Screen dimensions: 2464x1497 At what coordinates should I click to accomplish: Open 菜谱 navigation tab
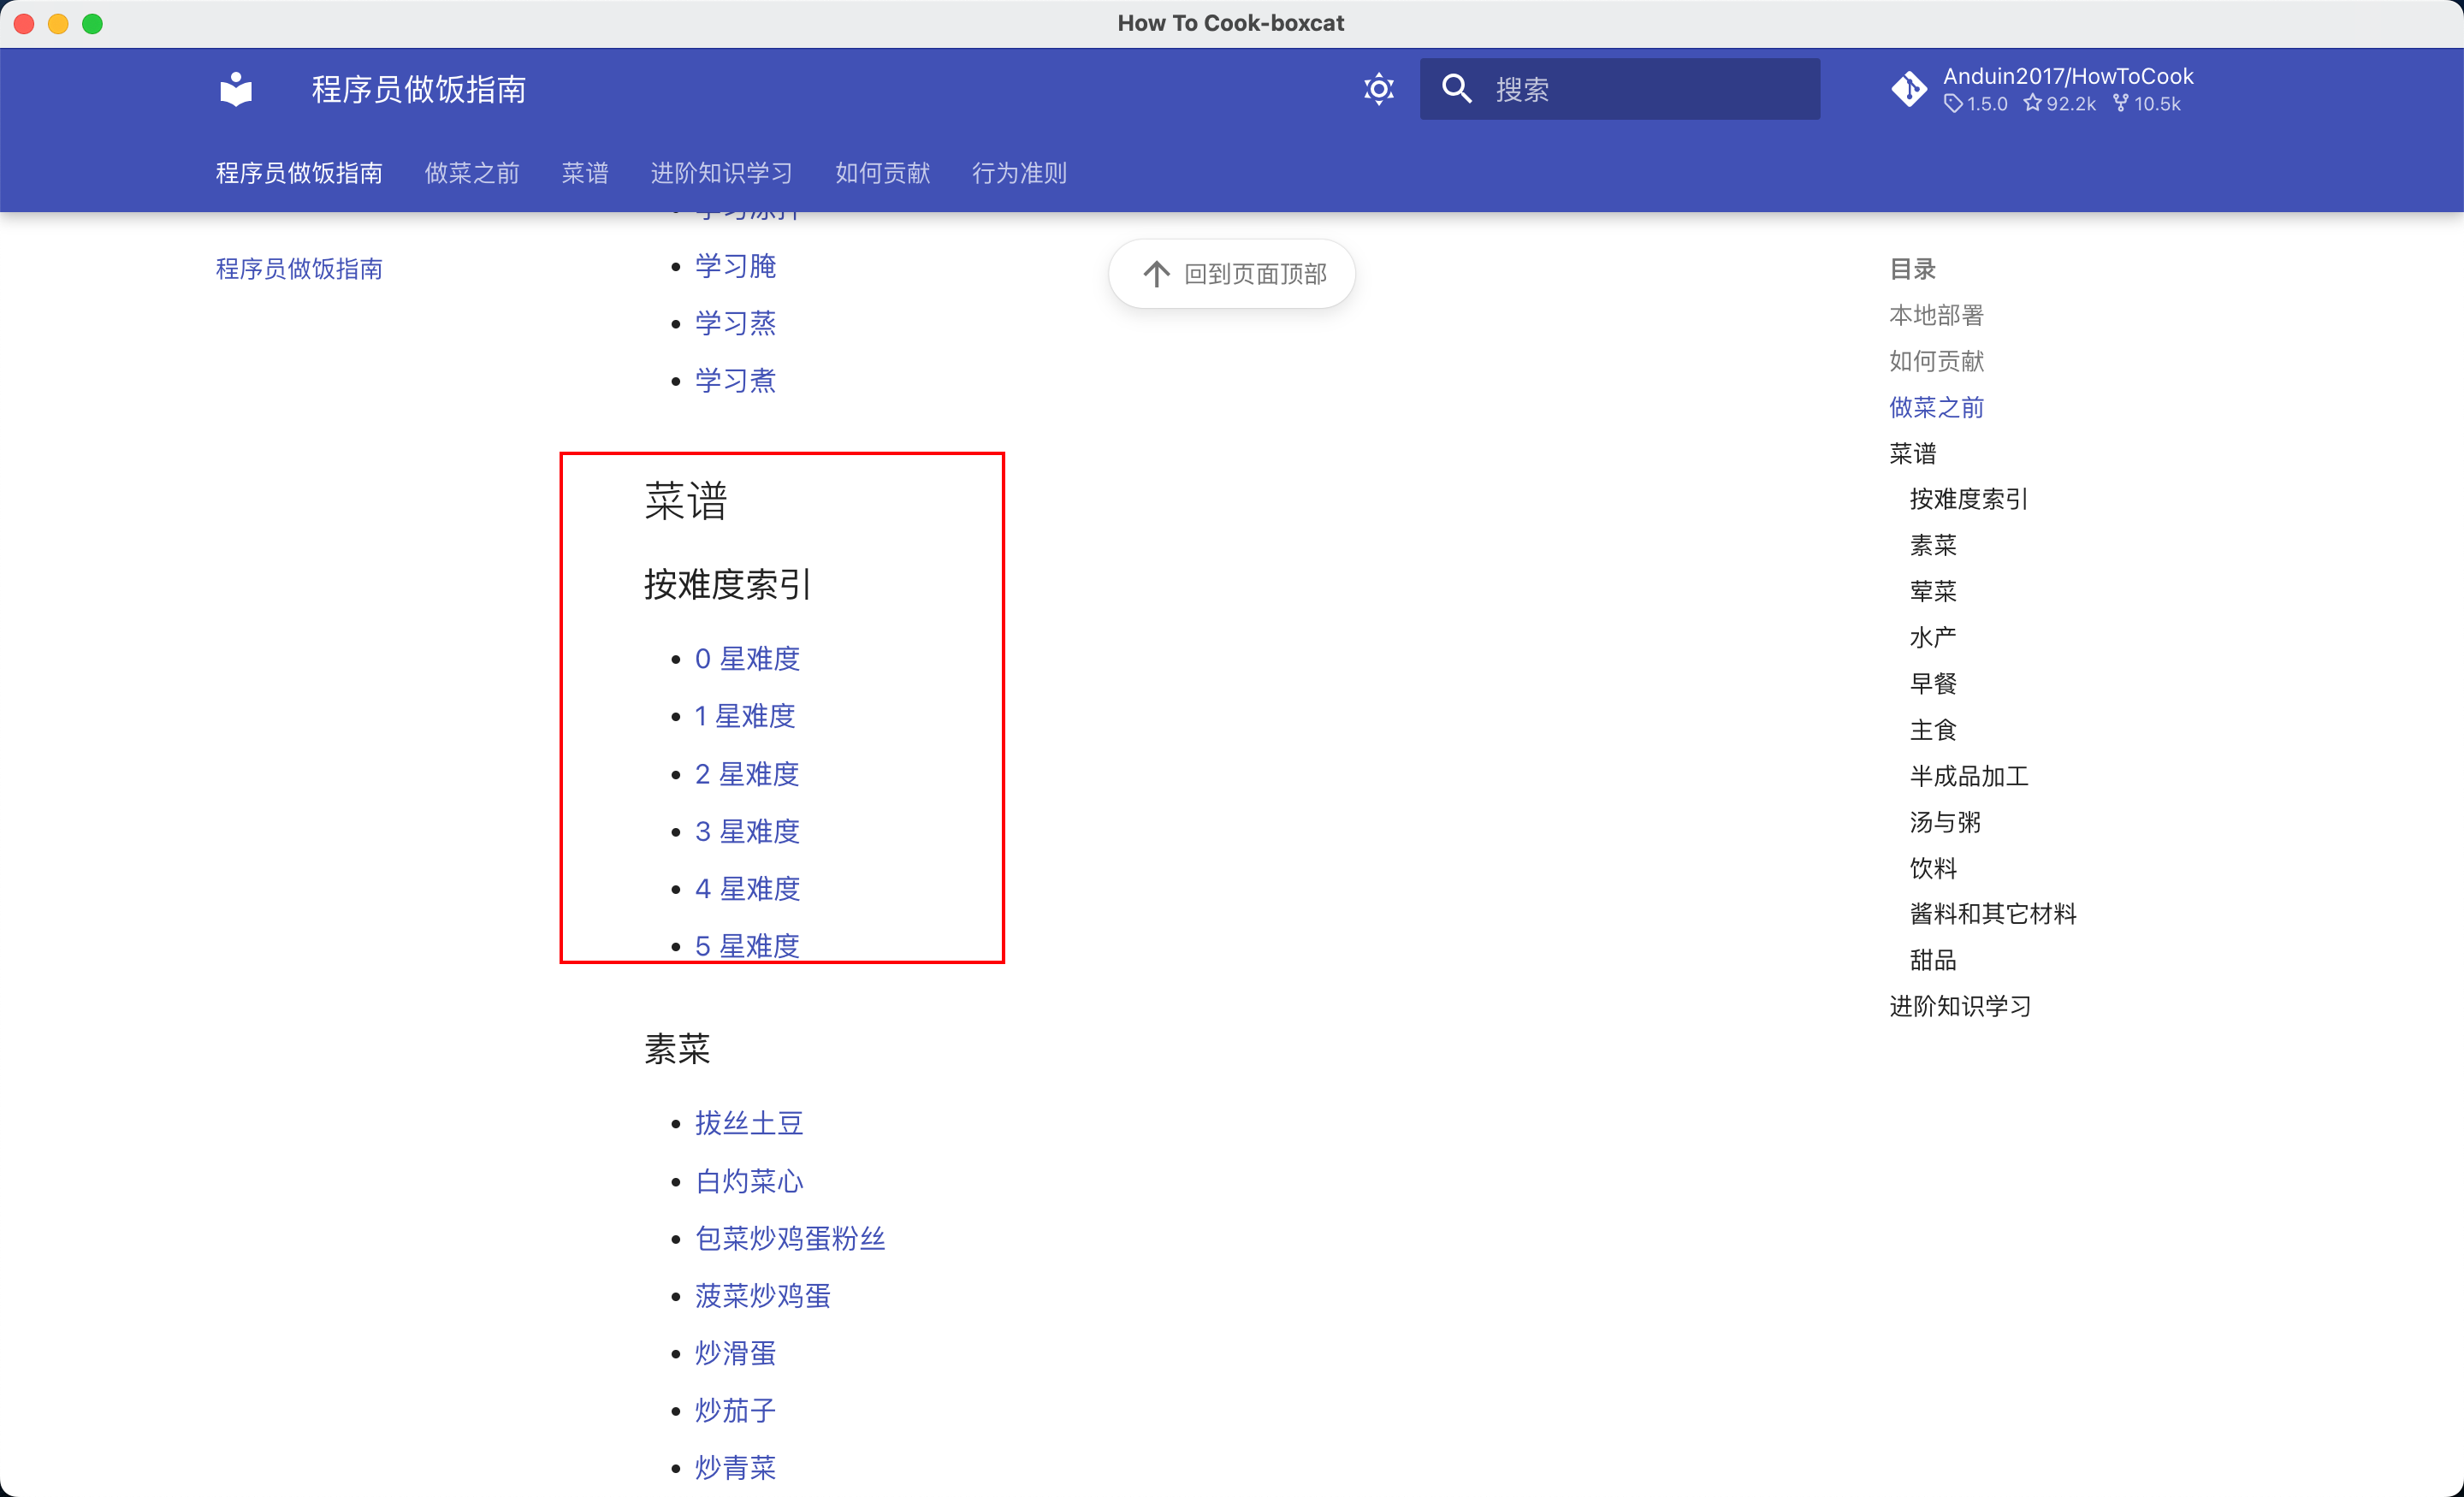click(x=585, y=173)
